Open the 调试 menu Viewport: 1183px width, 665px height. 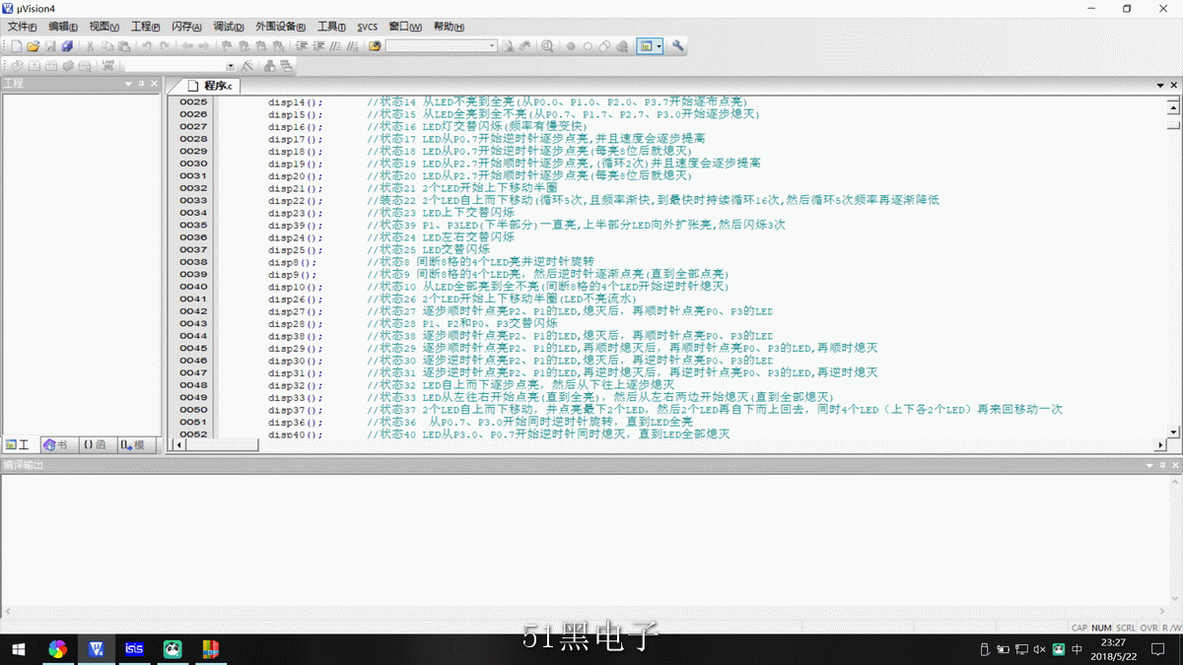pyautogui.click(x=228, y=28)
